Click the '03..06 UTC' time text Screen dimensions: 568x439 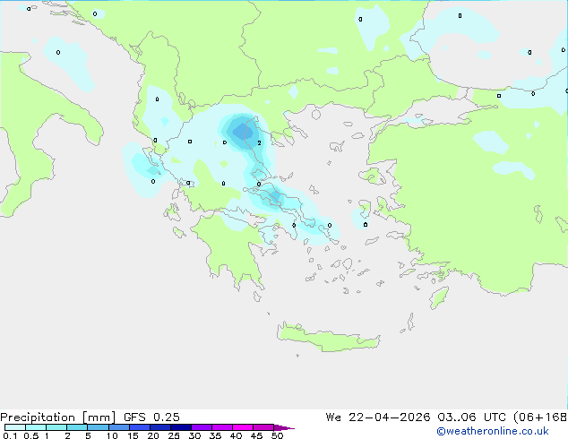point(471,417)
